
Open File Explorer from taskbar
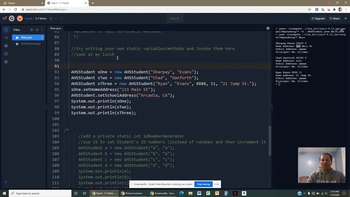190,193
